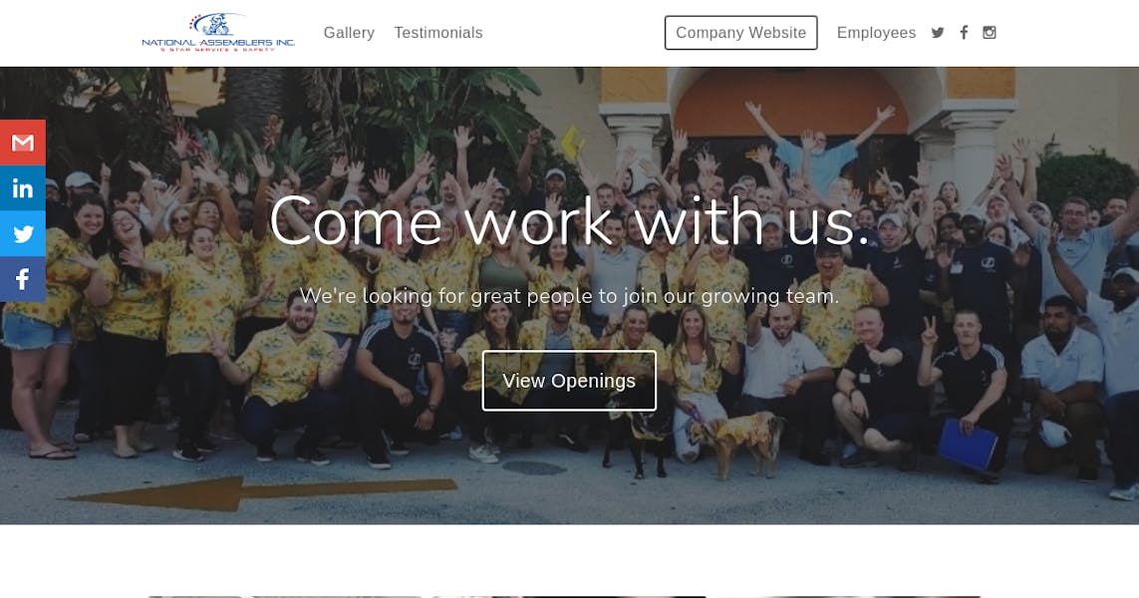Share via the LinkedIn share button
Screen dimensions: 1139x598
pyautogui.click(x=23, y=188)
